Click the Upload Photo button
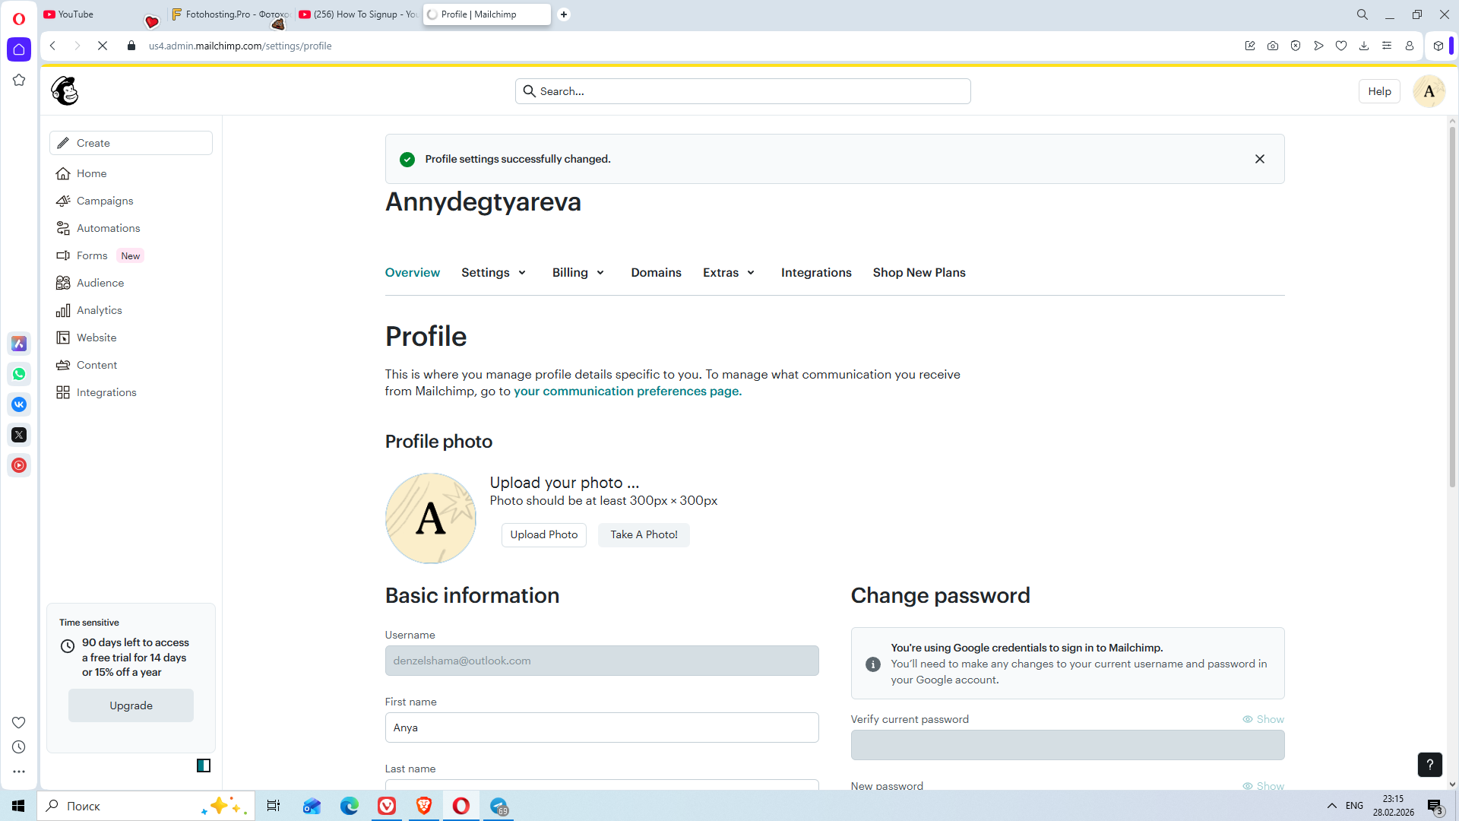Viewport: 1459px width, 821px height. coord(543,534)
